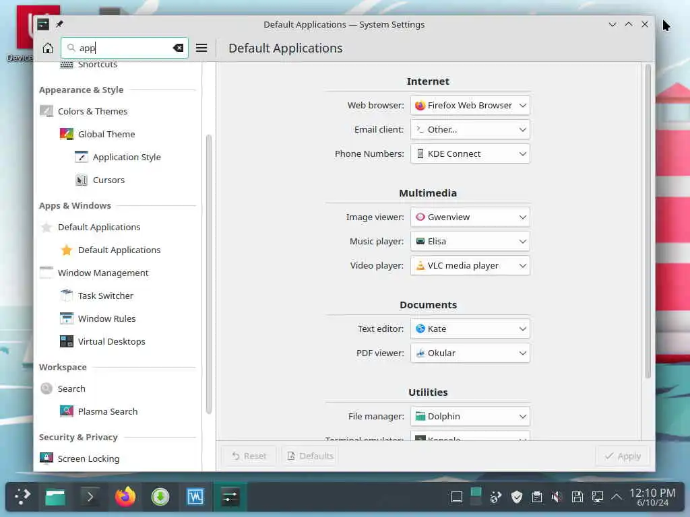Image resolution: width=690 pixels, height=517 pixels.
Task: Click the Defaults button
Action: point(310,456)
